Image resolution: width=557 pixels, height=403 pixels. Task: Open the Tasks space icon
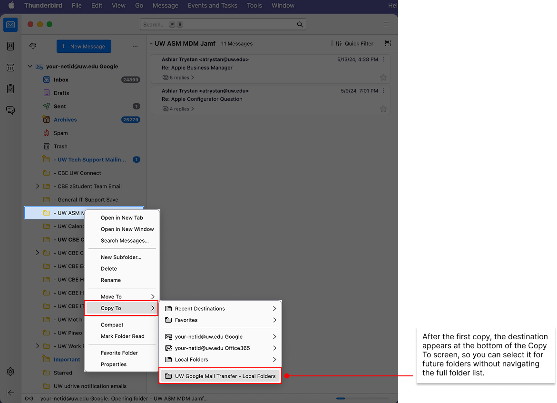[10, 89]
